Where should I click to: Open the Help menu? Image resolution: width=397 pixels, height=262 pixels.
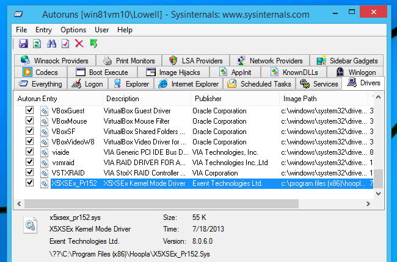point(125,30)
